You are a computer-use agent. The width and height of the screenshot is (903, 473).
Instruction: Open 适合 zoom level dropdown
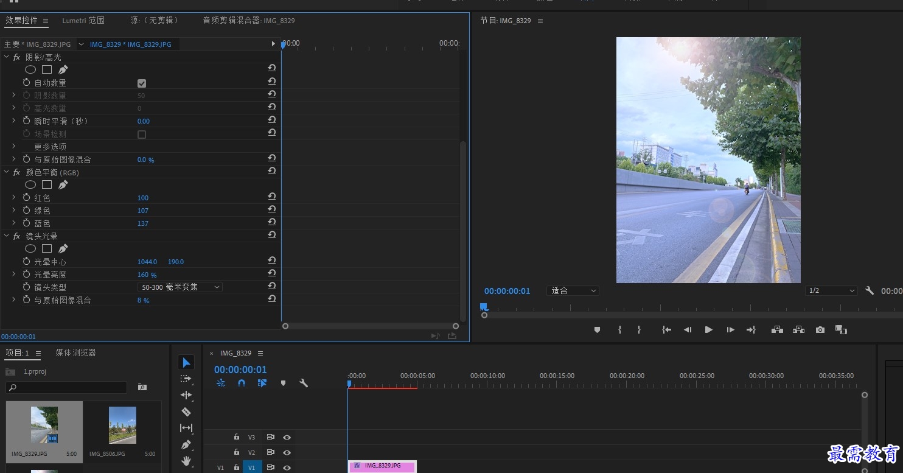573,291
